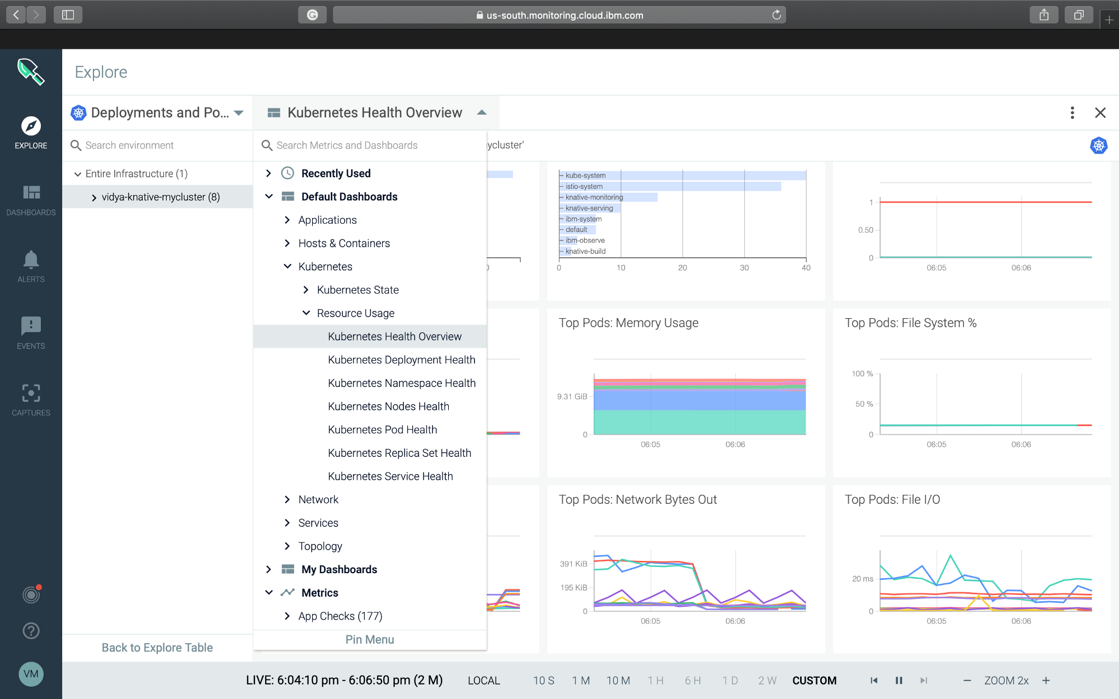Click the browser share button
1119x699 pixels.
(x=1044, y=15)
